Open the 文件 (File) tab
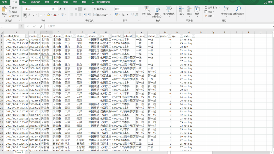 pos(4,2)
